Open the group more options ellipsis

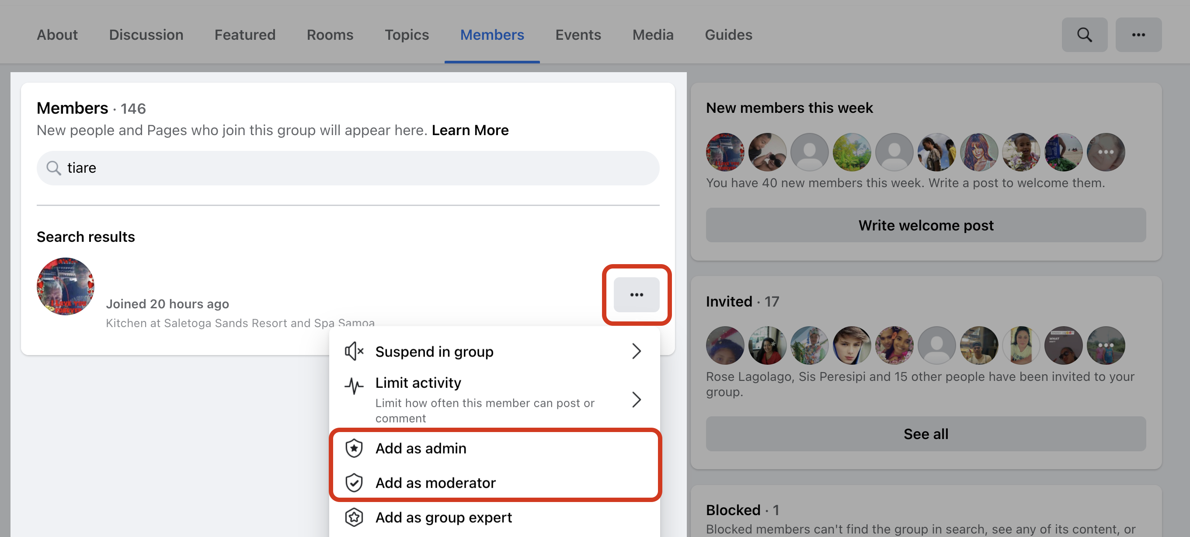click(x=1138, y=35)
